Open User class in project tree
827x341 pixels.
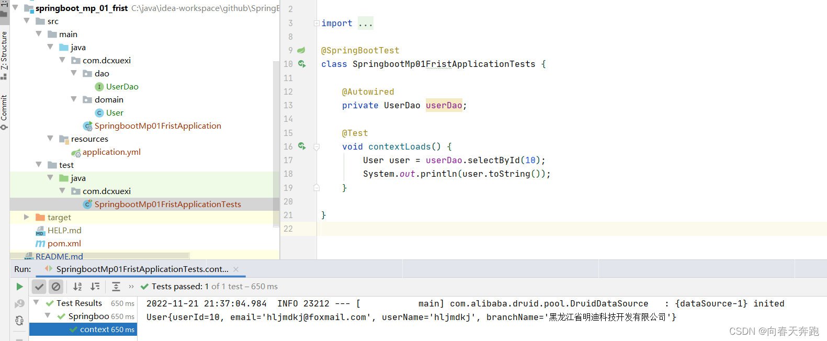coord(115,113)
